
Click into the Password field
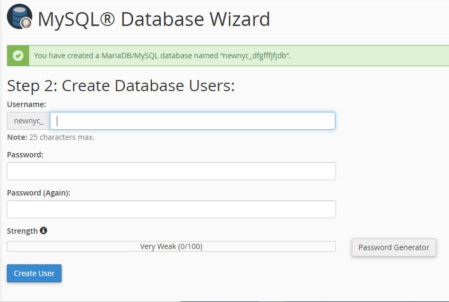(x=171, y=171)
